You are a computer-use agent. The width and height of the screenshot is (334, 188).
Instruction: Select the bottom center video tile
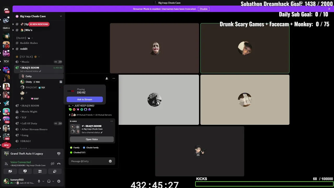tap(200, 151)
